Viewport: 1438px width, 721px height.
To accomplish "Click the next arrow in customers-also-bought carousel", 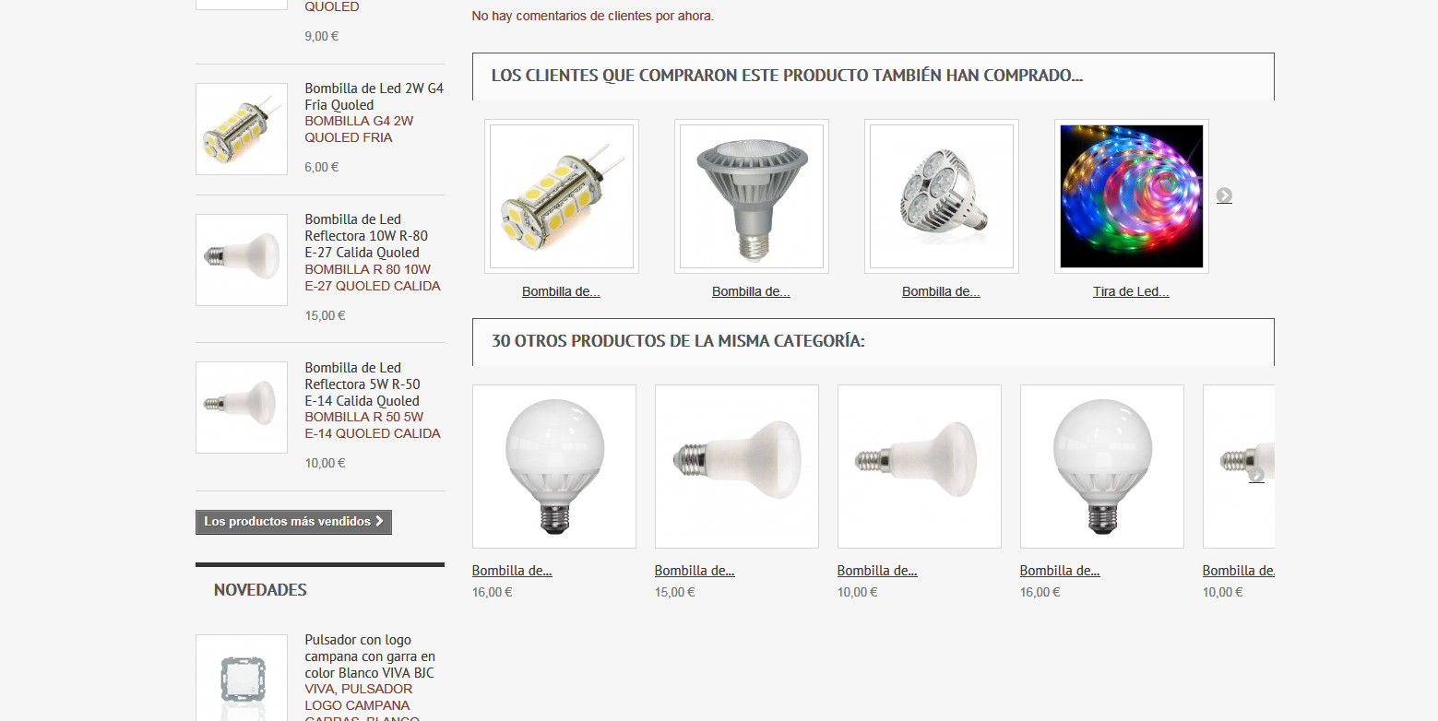I will pos(1224,195).
